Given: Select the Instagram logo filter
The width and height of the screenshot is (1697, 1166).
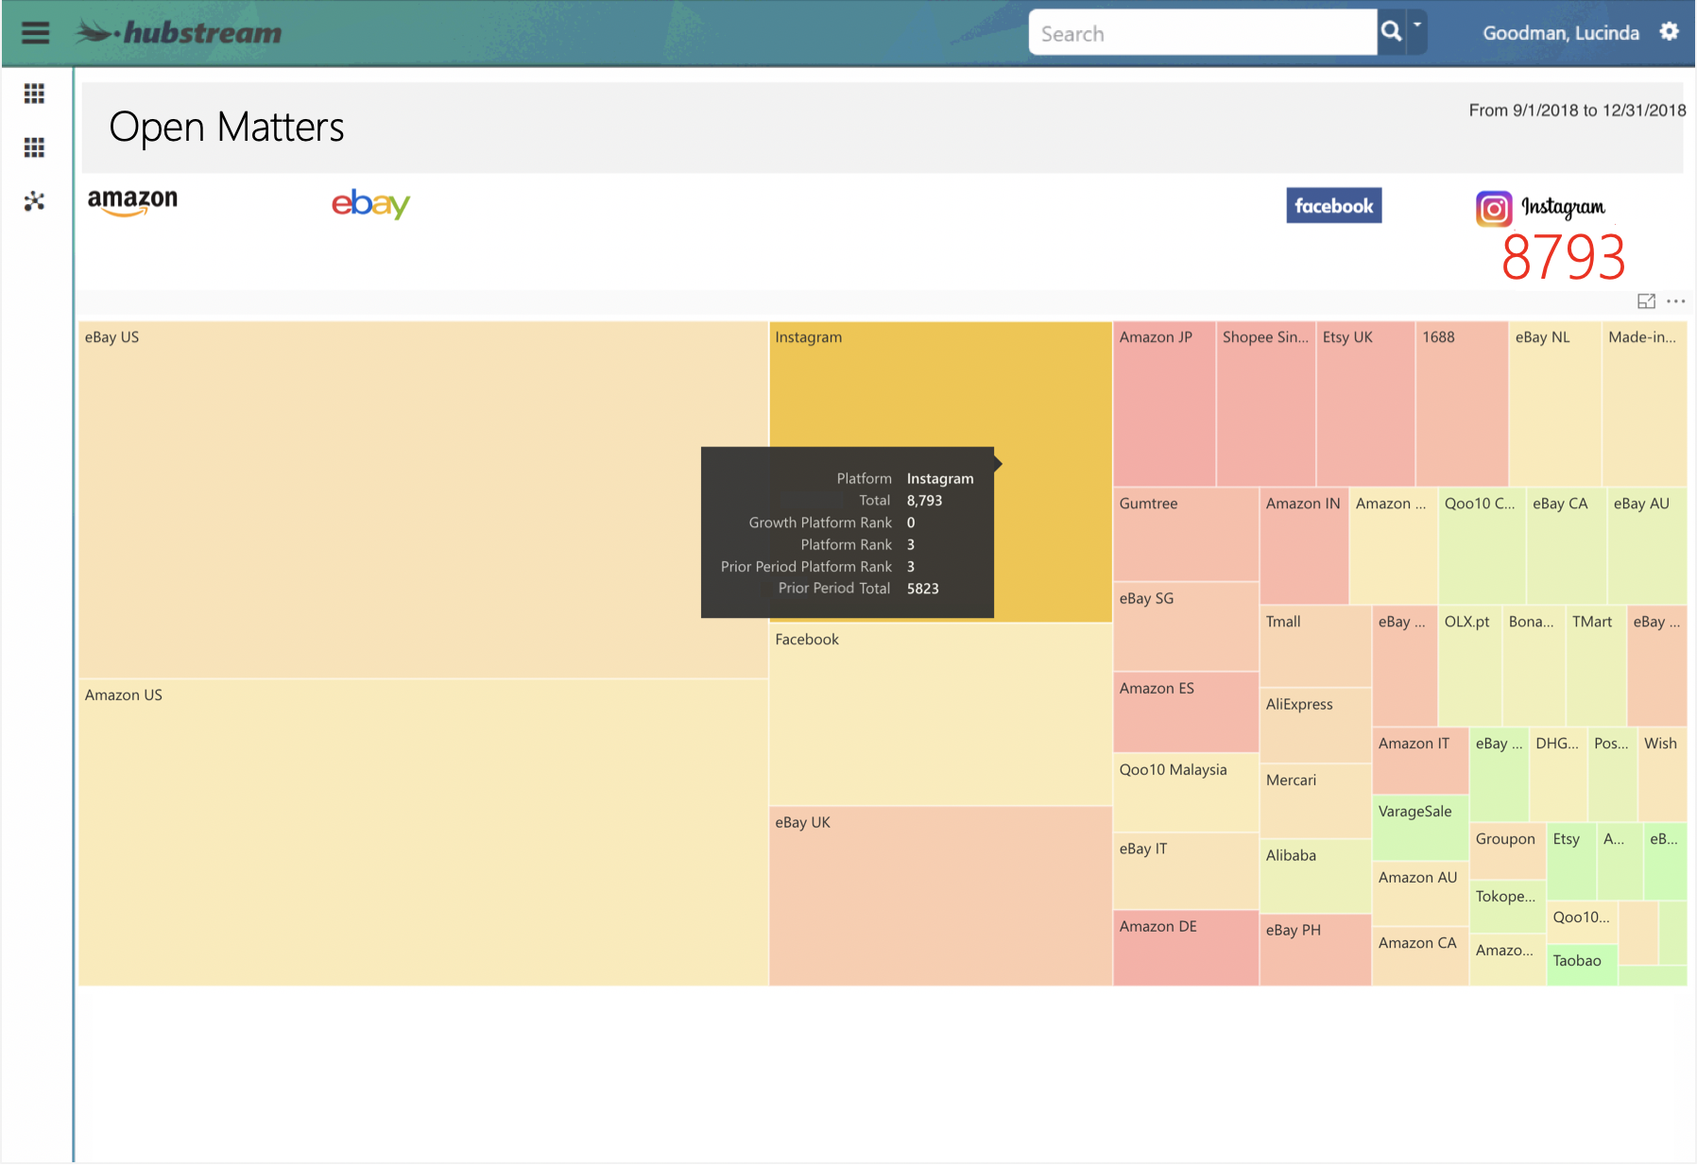Looking at the screenshot, I should pos(1540,208).
